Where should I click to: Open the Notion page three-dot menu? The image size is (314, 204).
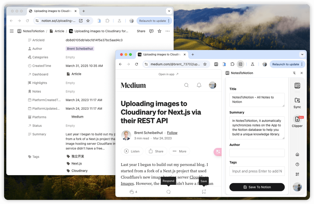point(167,31)
